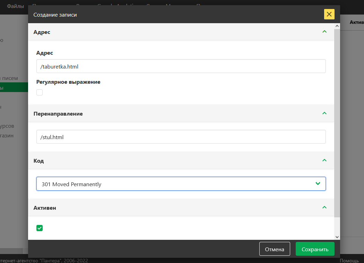Collapse the Адрес section chevron

(324, 32)
